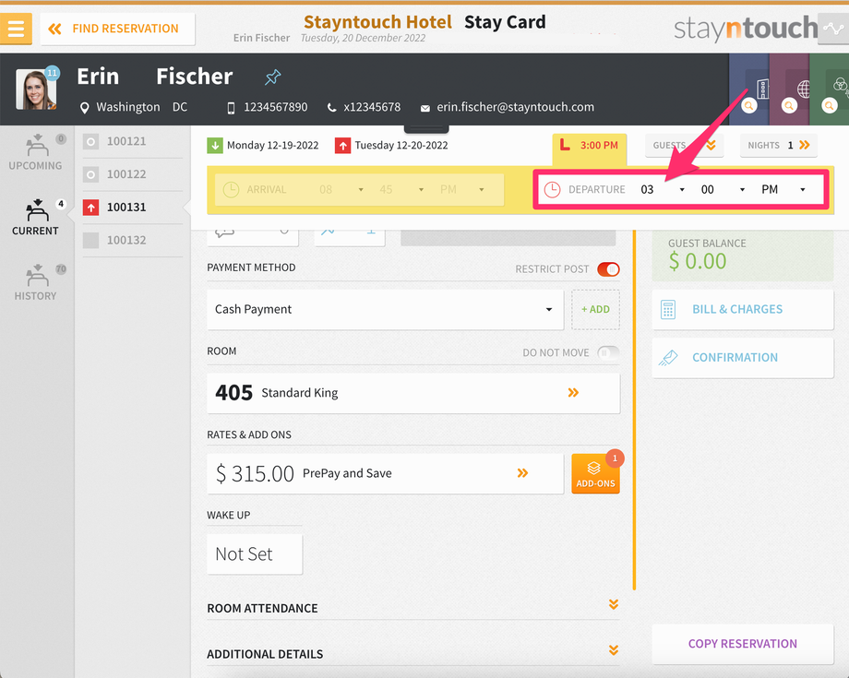Open Erin Fischer's guest profile photo

coord(36,89)
